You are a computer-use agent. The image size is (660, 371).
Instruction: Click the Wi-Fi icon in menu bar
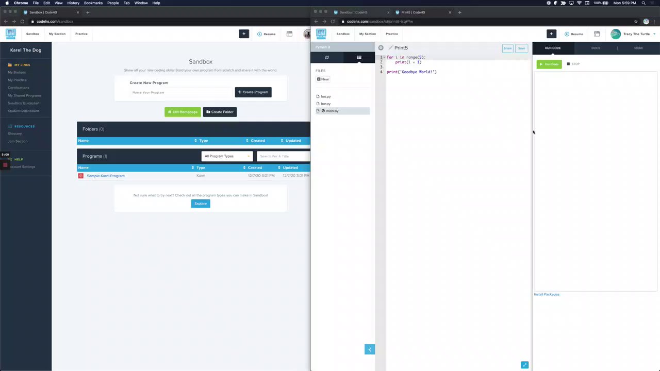click(x=579, y=3)
